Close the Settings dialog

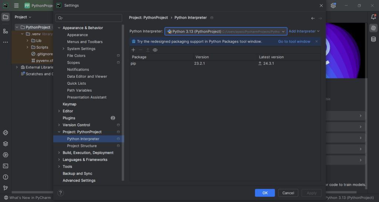pyautogui.click(x=321, y=6)
